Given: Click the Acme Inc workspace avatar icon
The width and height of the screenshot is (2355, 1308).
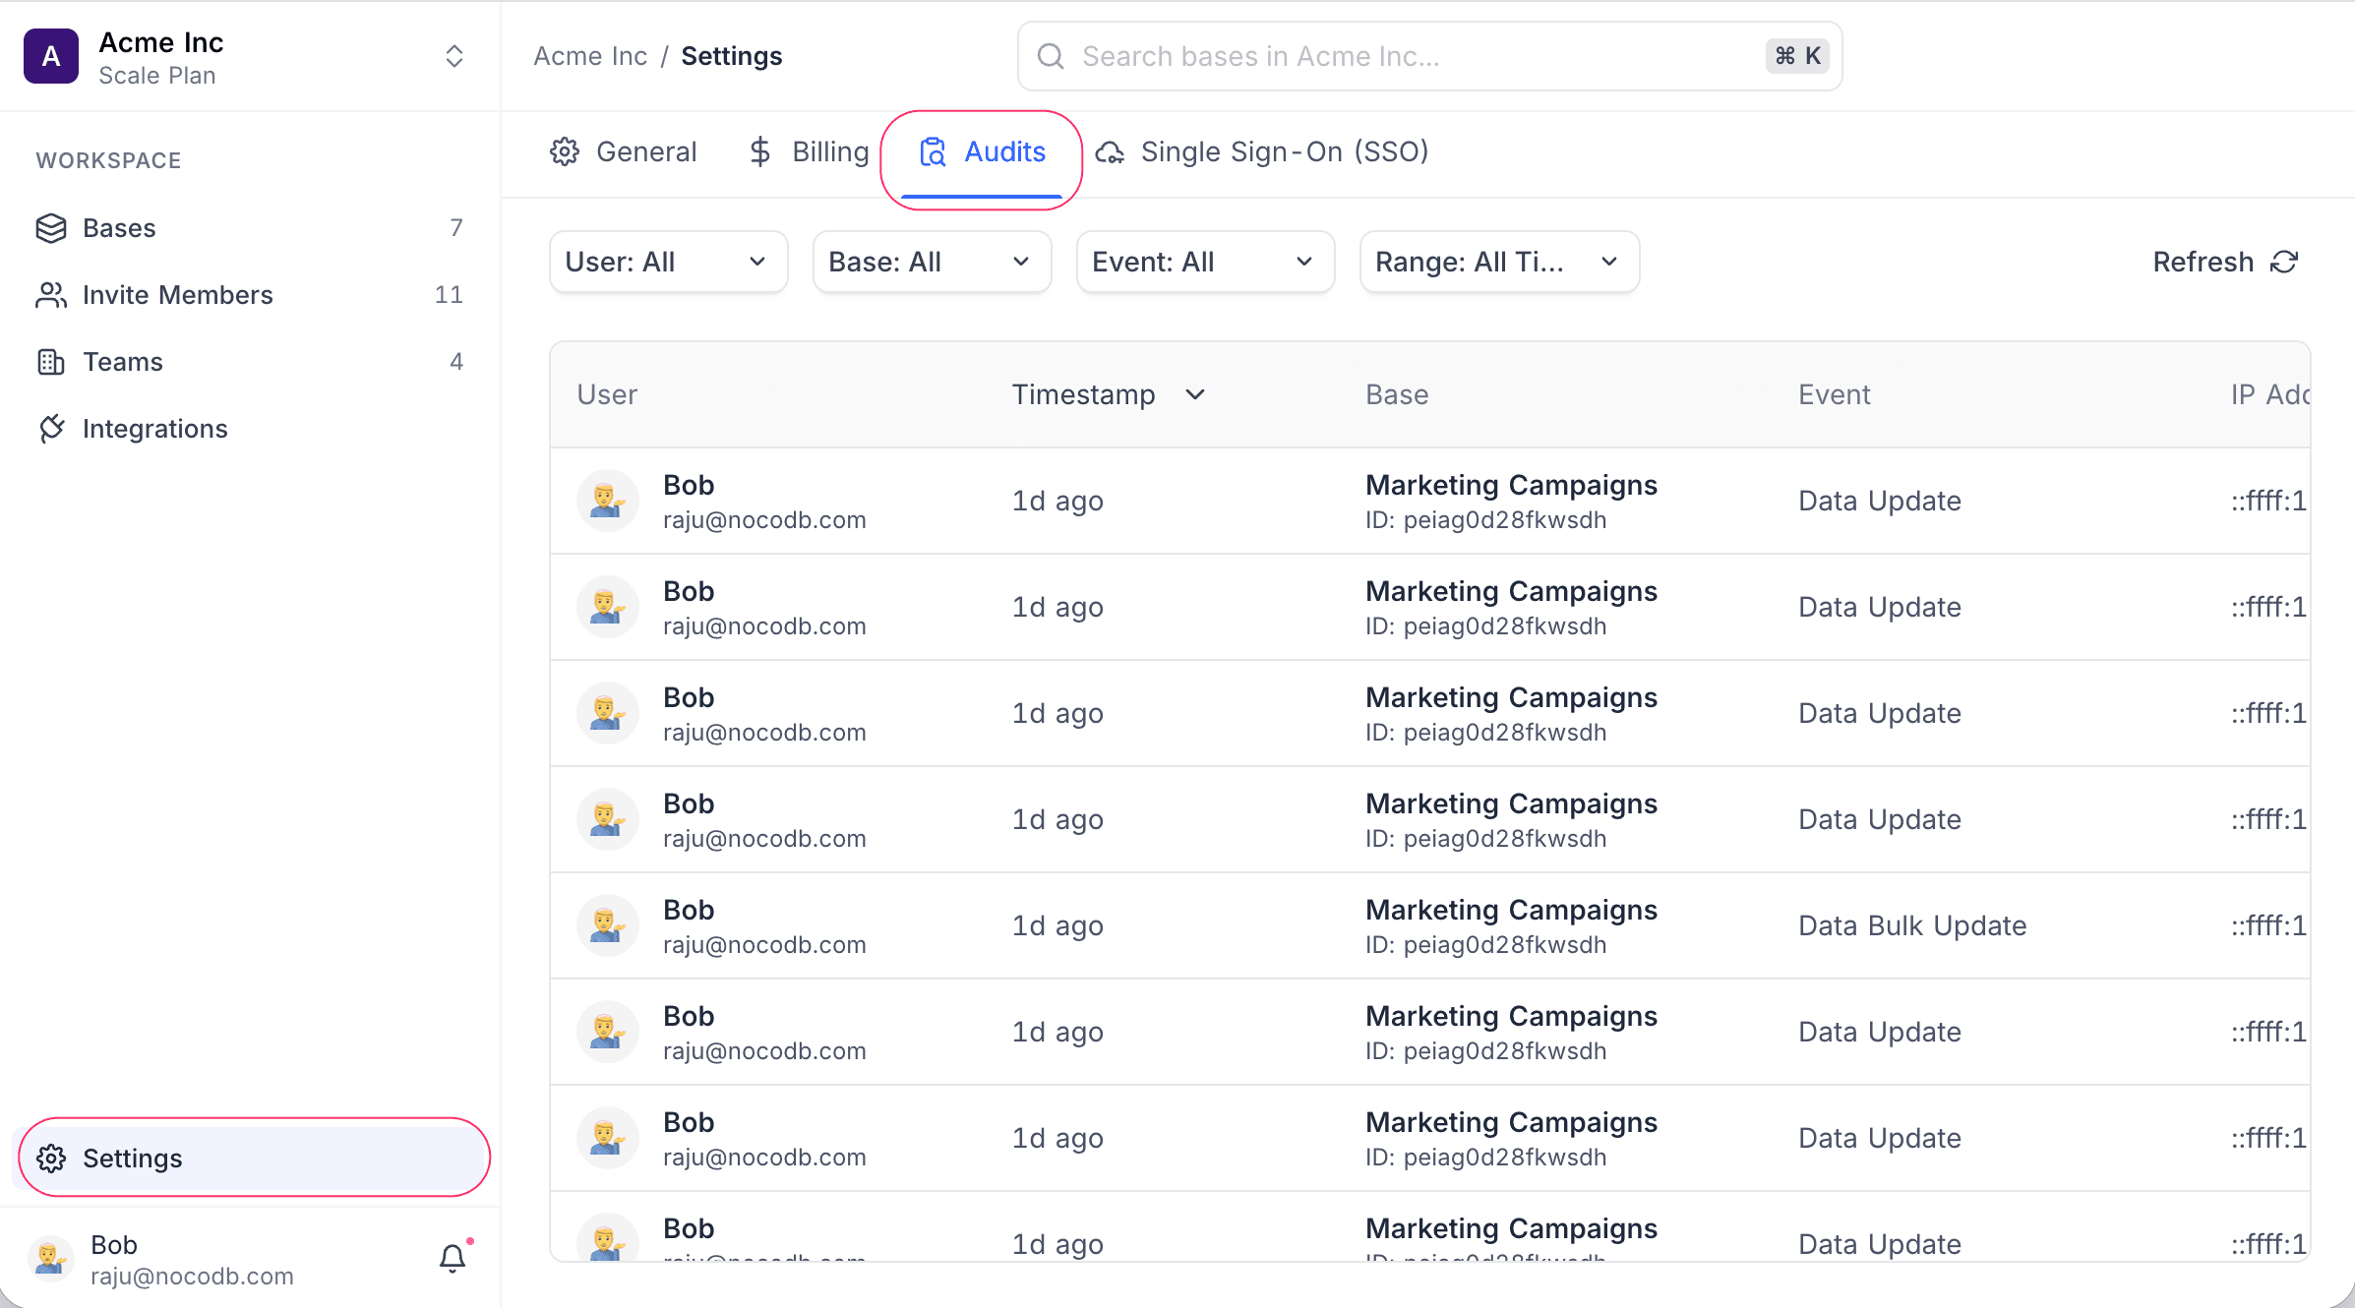Looking at the screenshot, I should pyautogui.click(x=51, y=56).
